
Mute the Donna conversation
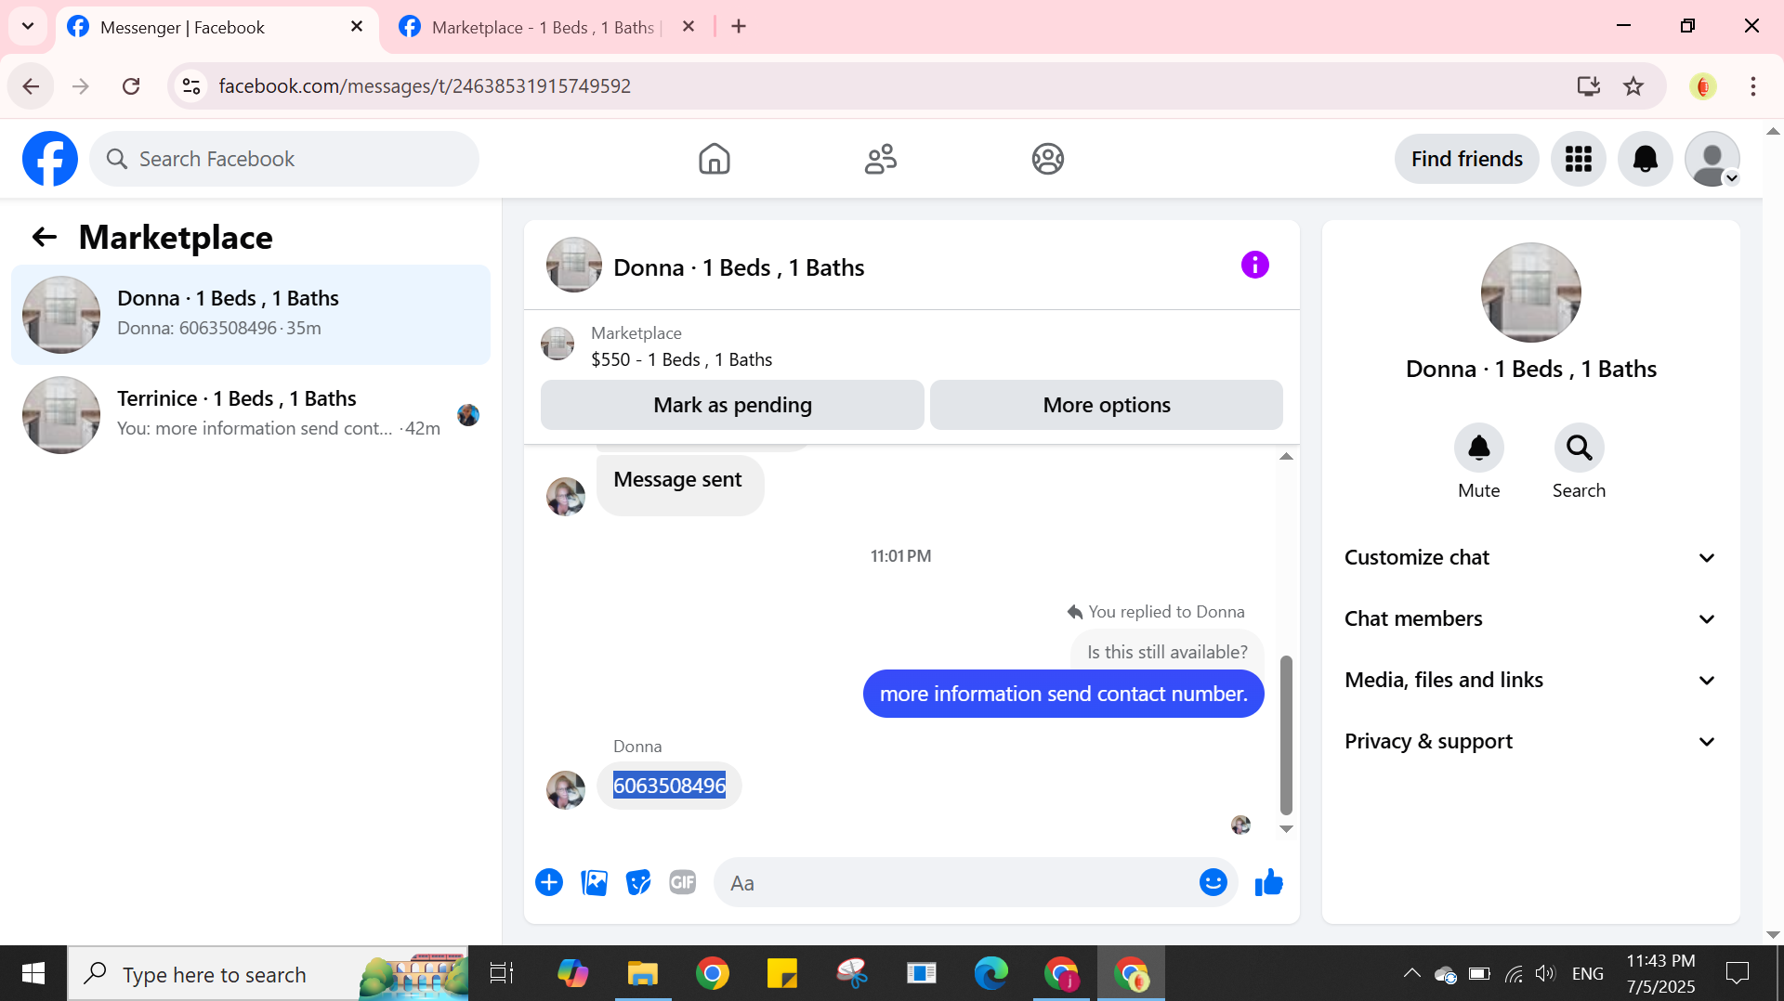point(1478,448)
